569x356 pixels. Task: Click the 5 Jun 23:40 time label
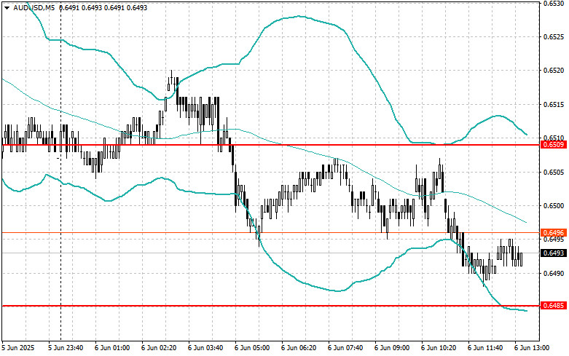click(x=66, y=348)
